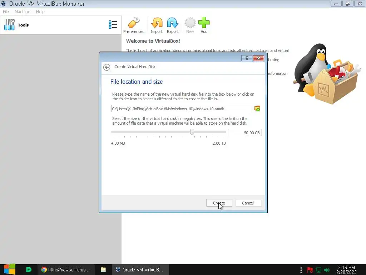
Task: Restore down the VirtualBox Manager window
Action: click(348, 4)
